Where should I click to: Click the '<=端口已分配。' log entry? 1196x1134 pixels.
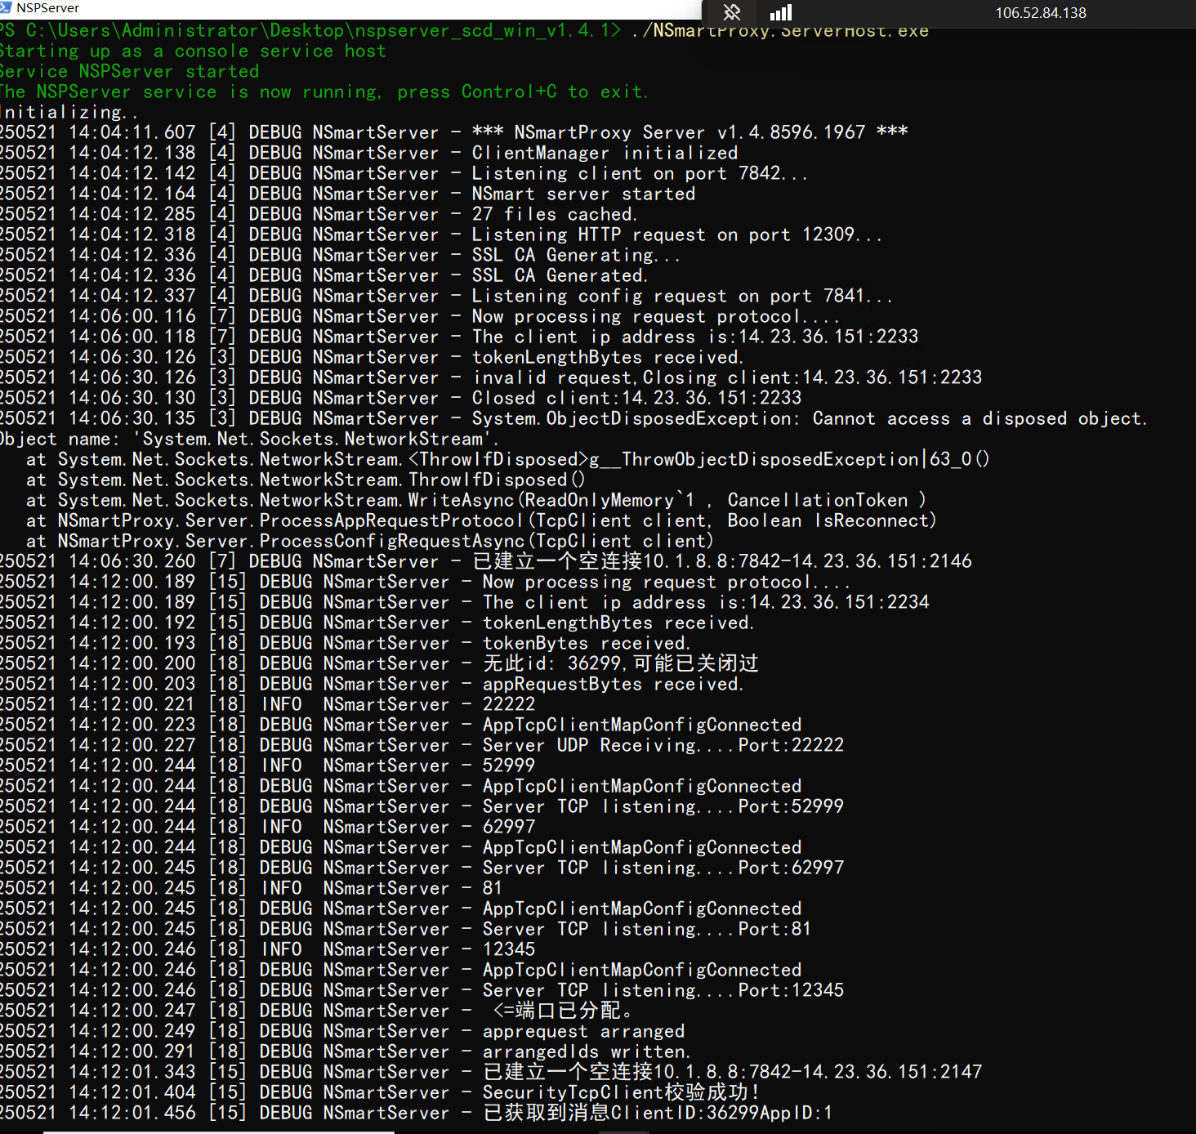317,1011
